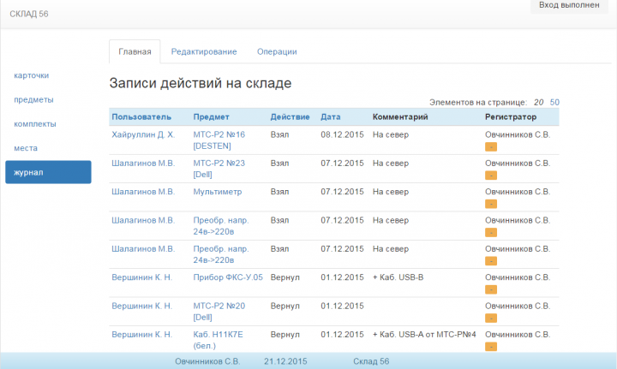Show 20 items per page

538,102
